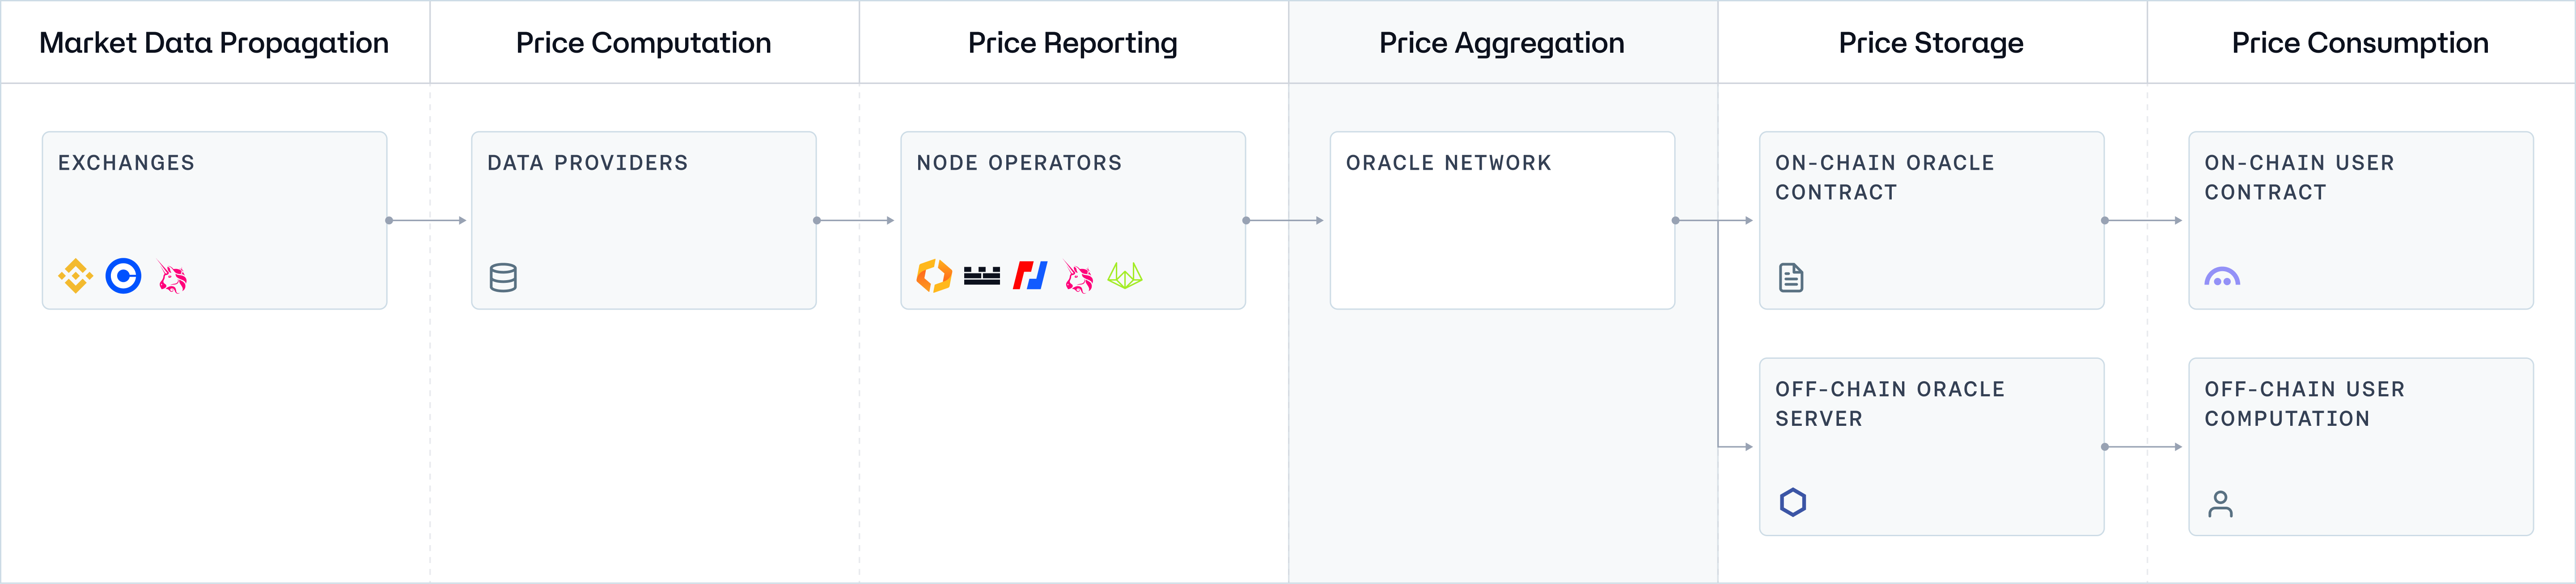
Task: Click the user icon in Off-Chain User Computation
Action: pos(2220,504)
